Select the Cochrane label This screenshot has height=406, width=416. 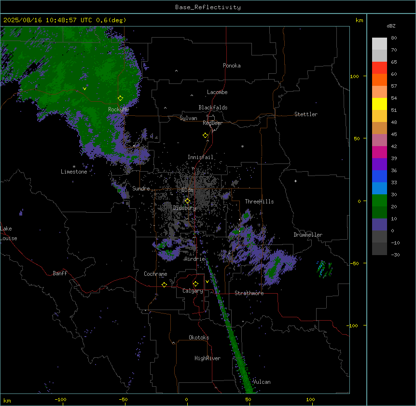click(155, 274)
